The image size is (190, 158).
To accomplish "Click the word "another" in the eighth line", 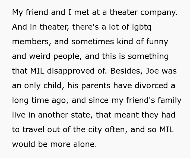I will coord(53,115).
